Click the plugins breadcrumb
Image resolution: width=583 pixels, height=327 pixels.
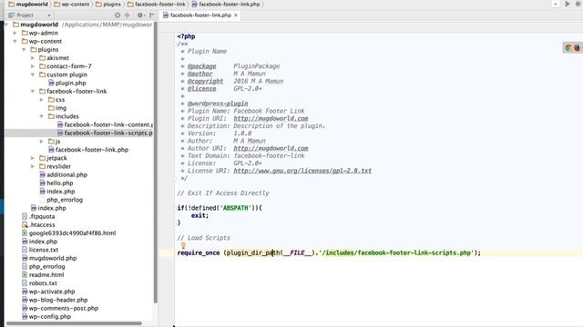coord(108,4)
